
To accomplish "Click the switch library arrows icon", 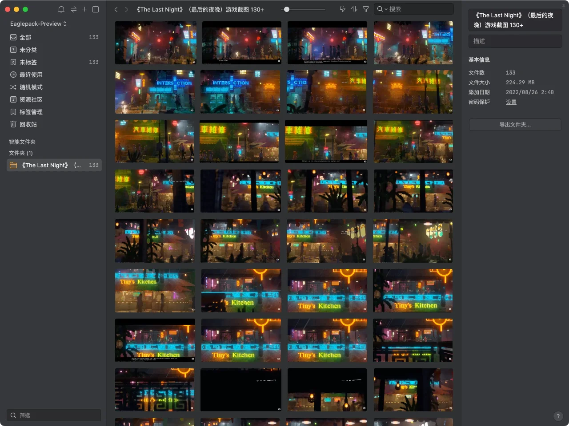I will (73, 9).
